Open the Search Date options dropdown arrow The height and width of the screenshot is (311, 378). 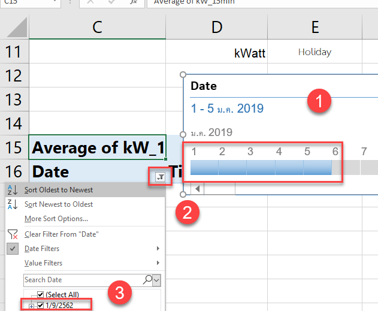157,280
